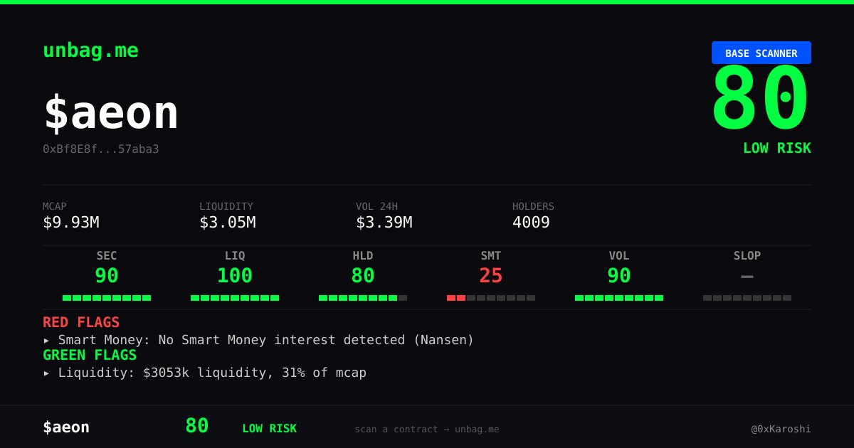This screenshot has width=854, height=448.
Task: Click the empty SLOP progress bar
Action: 747,298
